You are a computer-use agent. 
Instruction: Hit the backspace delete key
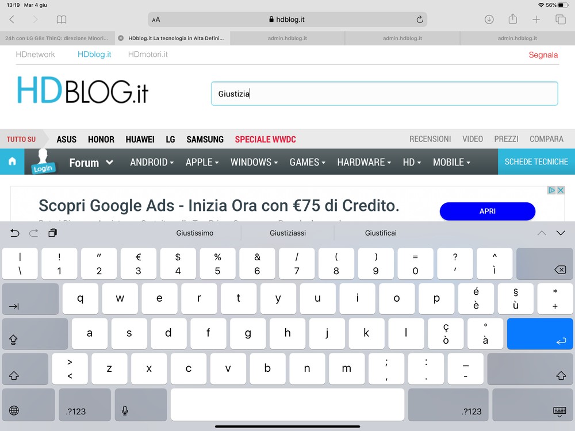click(x=544, y=264)
